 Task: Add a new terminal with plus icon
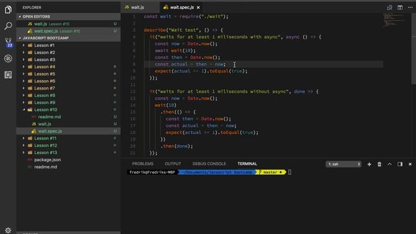point(369,164)
